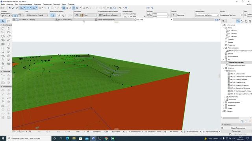The width and height of the screenshot is (252, 141).
Task: Open the layer dropdown Местность - Рельеф
Action: [37, 15]
